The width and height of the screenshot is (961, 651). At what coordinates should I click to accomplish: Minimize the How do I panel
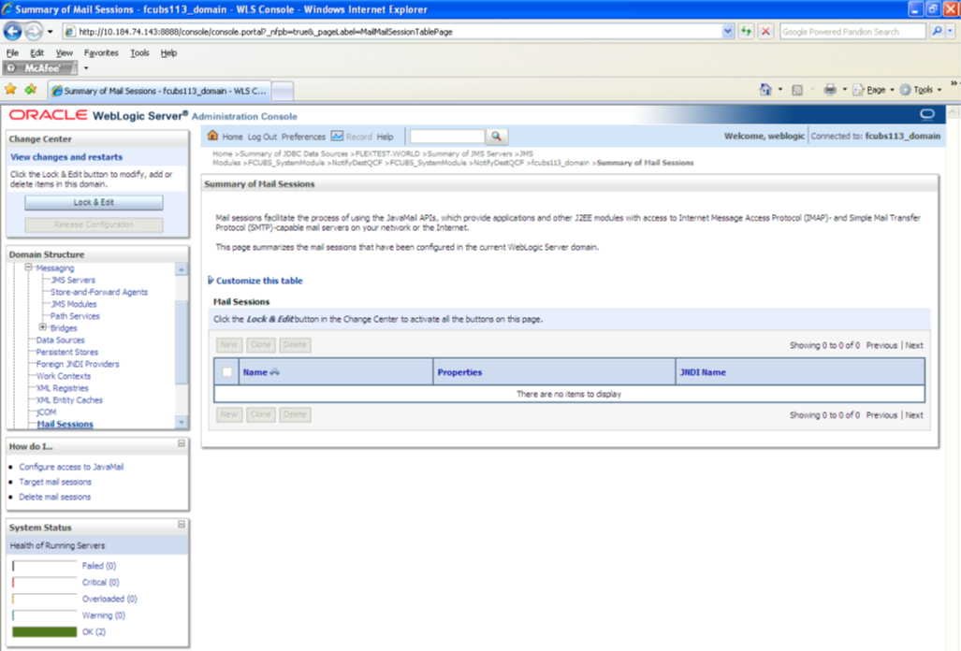tap(182, 443)
